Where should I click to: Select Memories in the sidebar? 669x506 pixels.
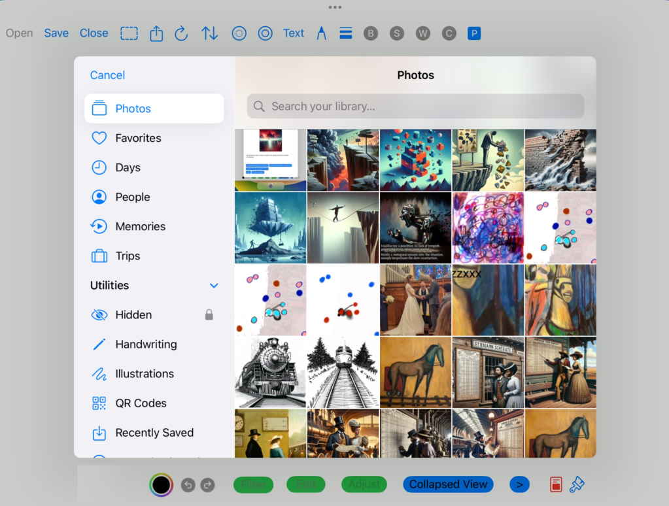coord(140,226)
